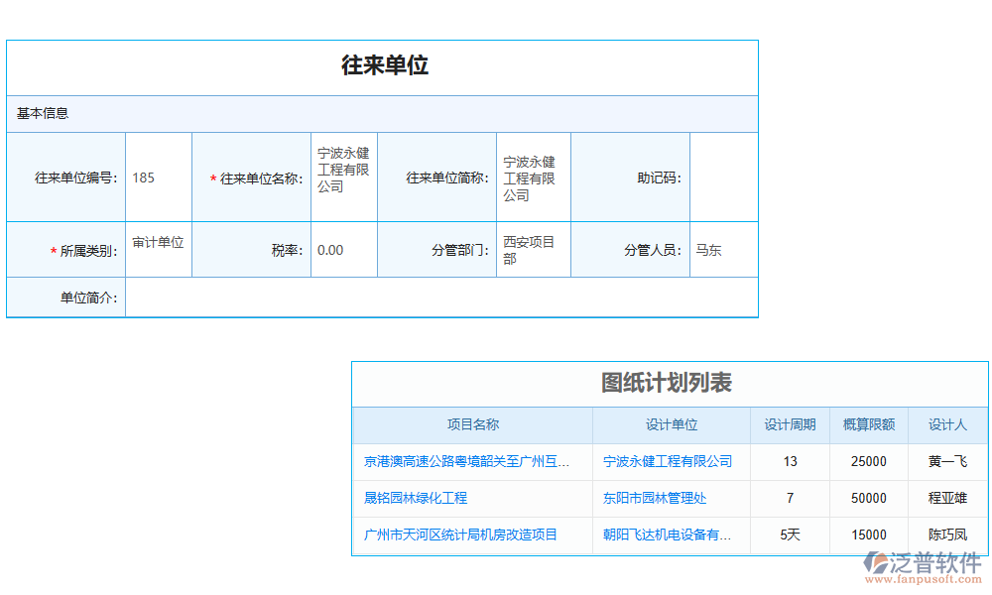Click the 税率 value 0.00
The width and height of the screenshot is (992, 595).
point(330,251)
